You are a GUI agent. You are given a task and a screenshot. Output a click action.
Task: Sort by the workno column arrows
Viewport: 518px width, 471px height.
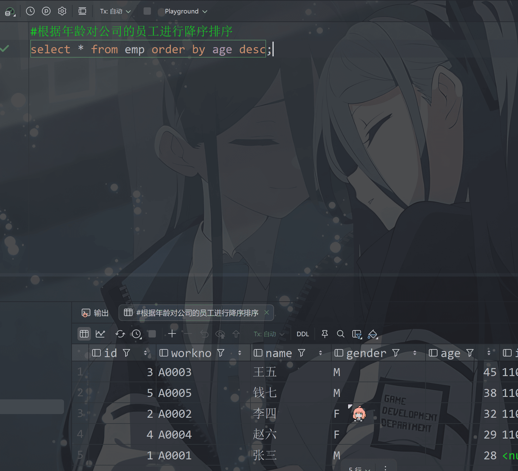coord(240,353)
